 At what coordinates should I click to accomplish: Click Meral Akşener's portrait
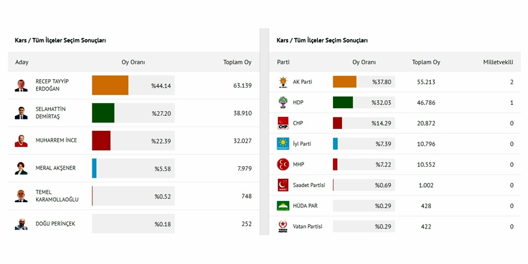[21, 169]
